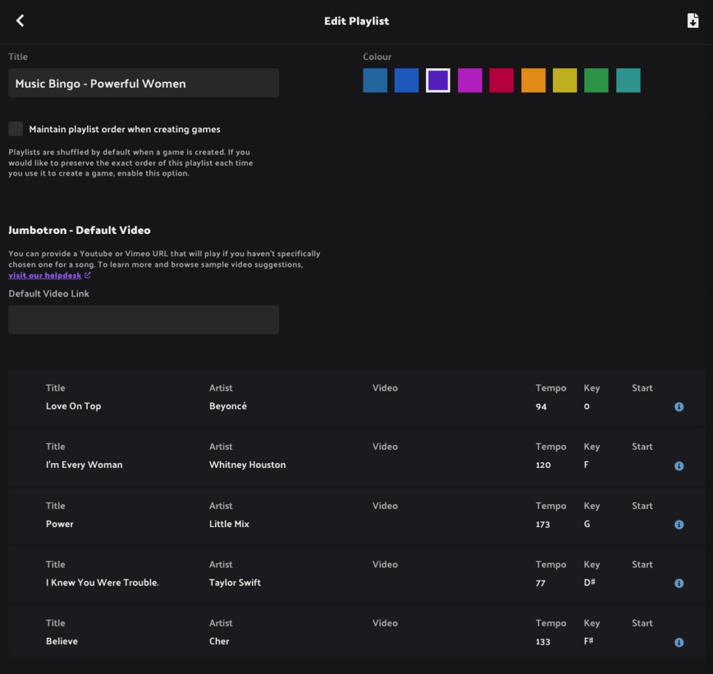Select the orange colour swatch

click(x=533, y=81)
